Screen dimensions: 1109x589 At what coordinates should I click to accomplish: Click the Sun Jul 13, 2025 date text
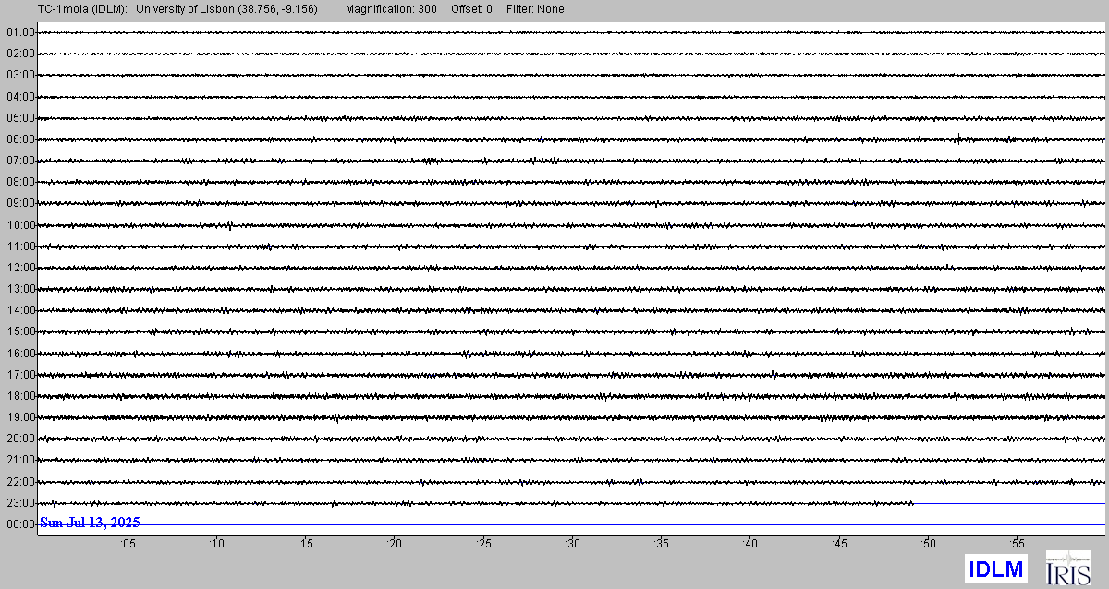[90, 523]
